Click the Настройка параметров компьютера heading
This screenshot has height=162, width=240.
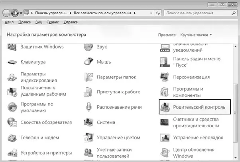(x=47, y=35)
